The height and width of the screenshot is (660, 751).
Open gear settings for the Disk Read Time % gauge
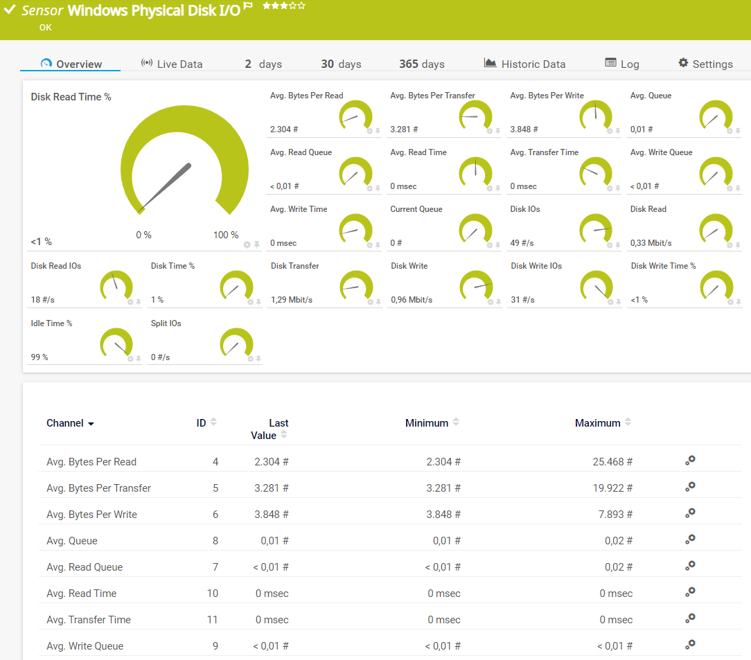point(247,244)
